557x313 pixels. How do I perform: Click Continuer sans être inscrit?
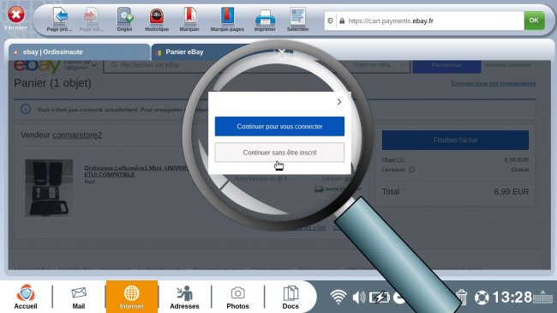pos(279,153)
